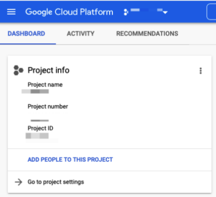Click the Project info card title
The width and height of the screenshot is (216, 197).
coord(48,70)
